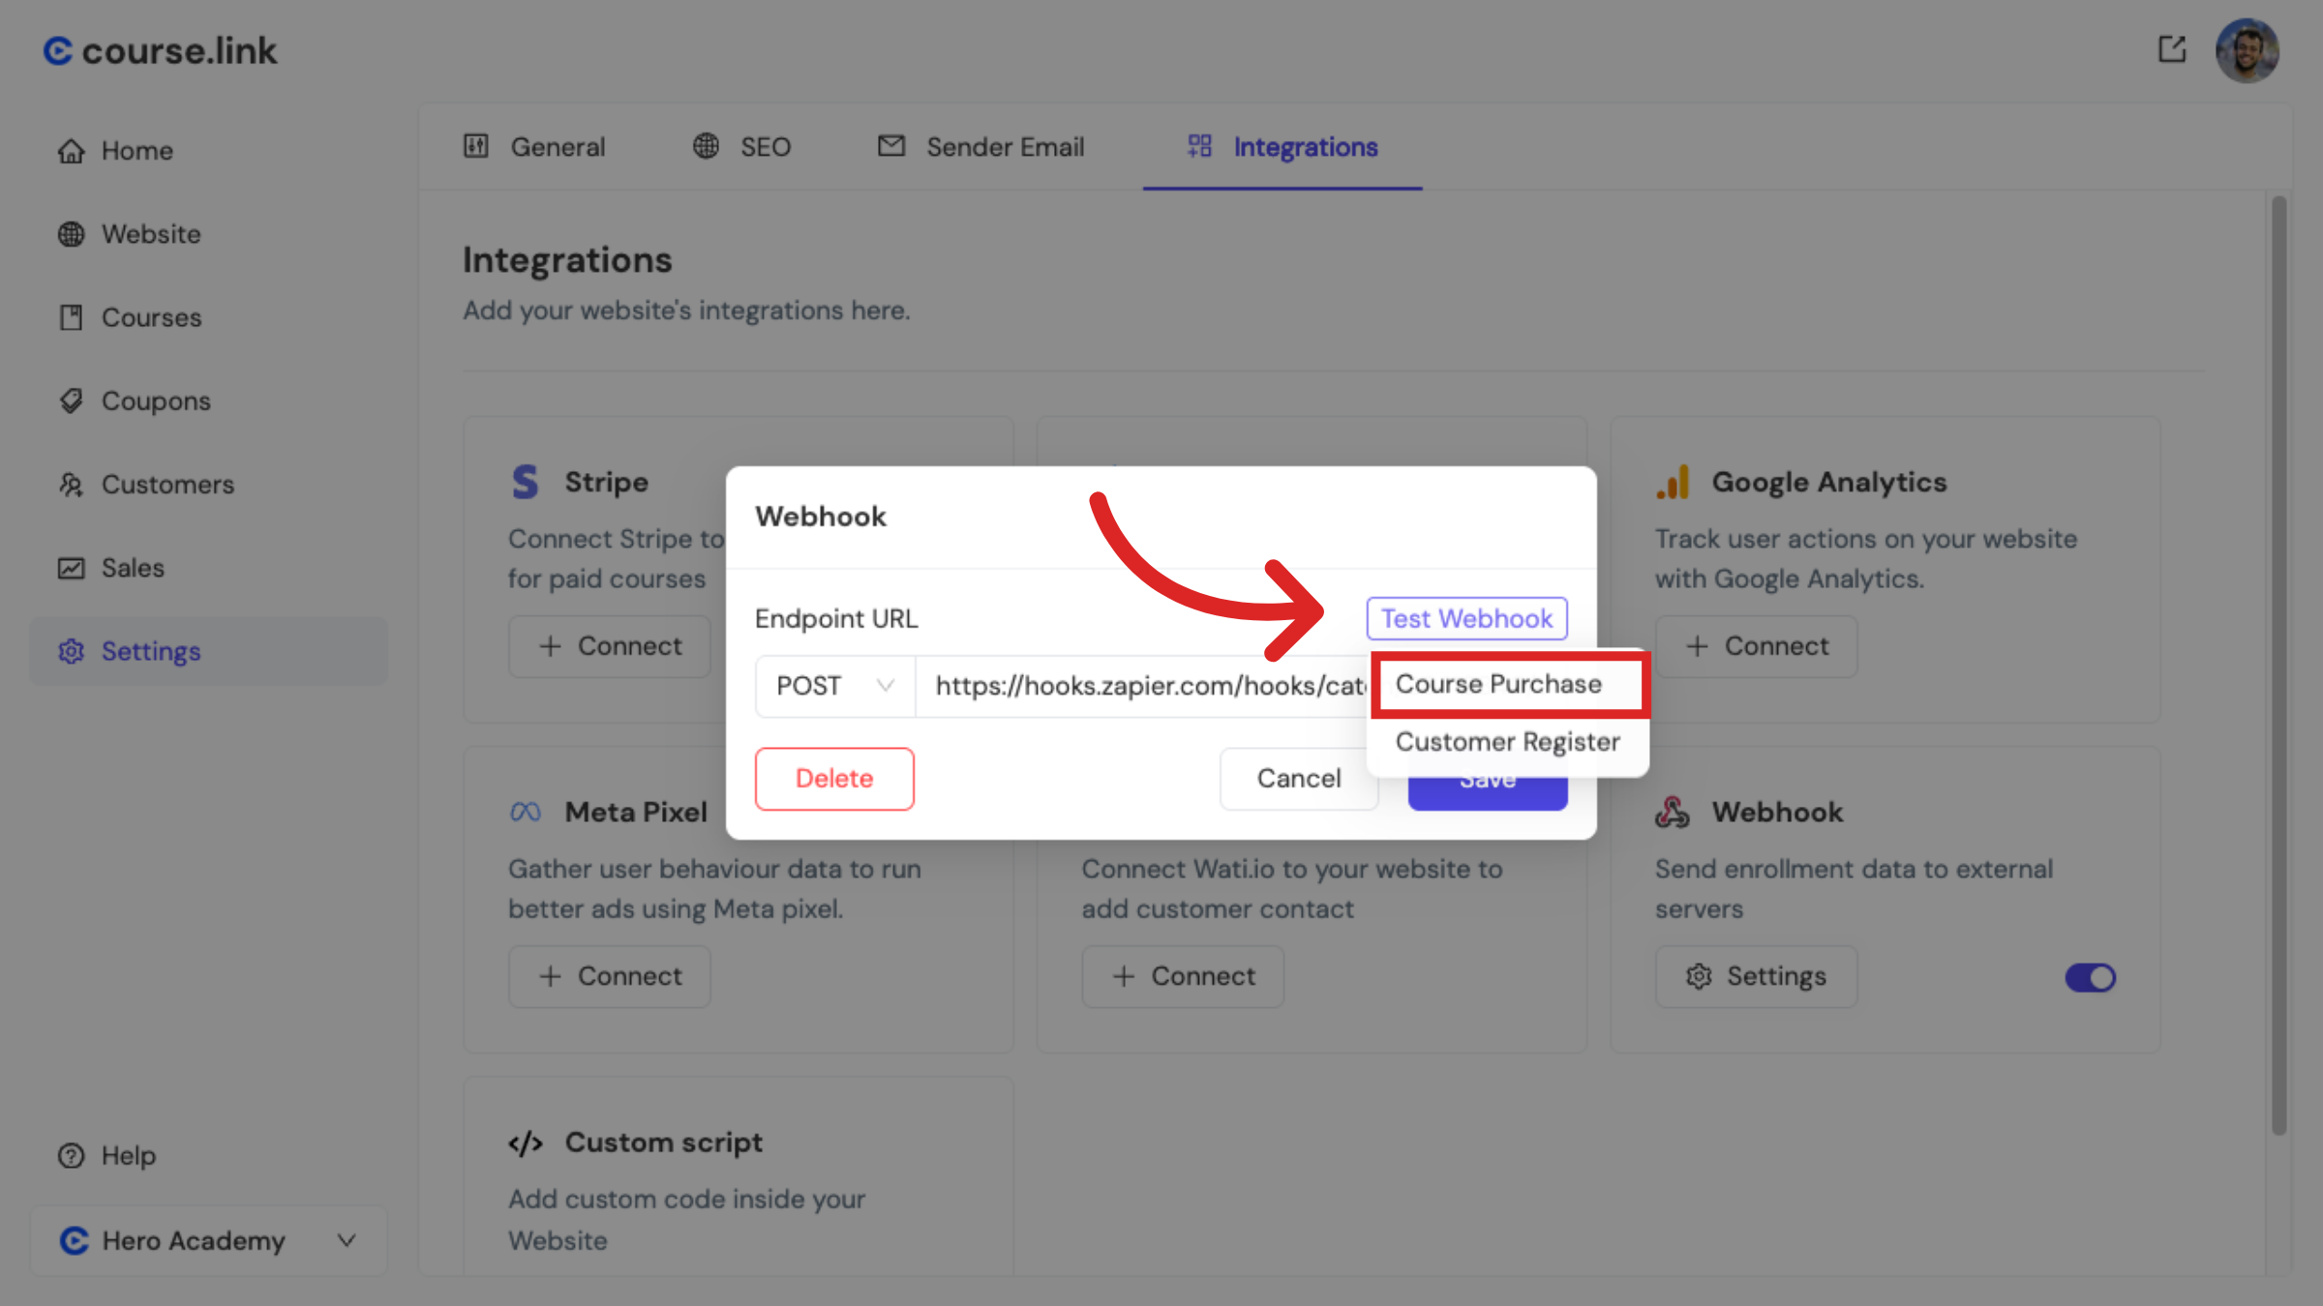This screenshot has height=1306, width=2323.
Task: Click the Webhook integration icon
Action: [x=1673, y=812]
